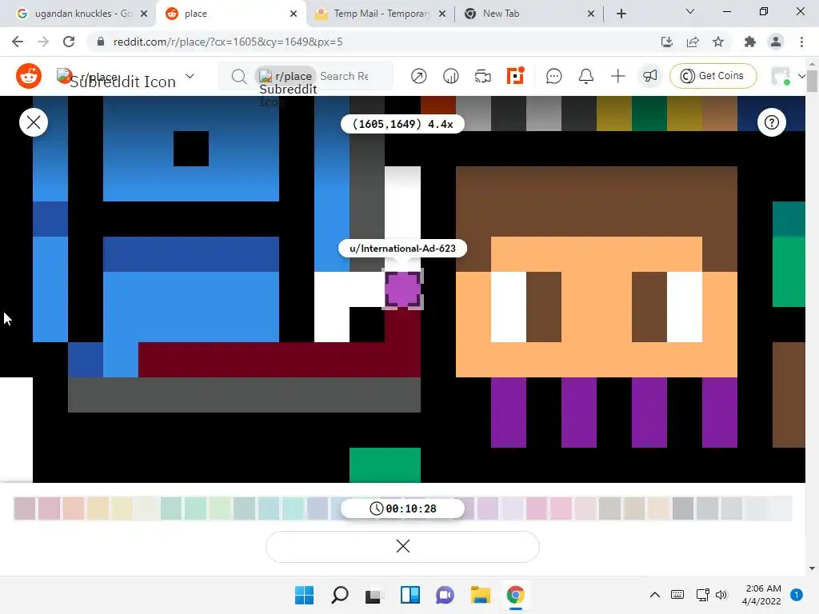Go forward in browser history
Viewport: 819px width, 614px height.
pos(43,42)
